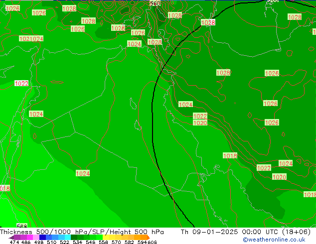Select the dark blue 498 legend swatch
The height and width of the screenshot is (244, 316).
coord(42,237)
